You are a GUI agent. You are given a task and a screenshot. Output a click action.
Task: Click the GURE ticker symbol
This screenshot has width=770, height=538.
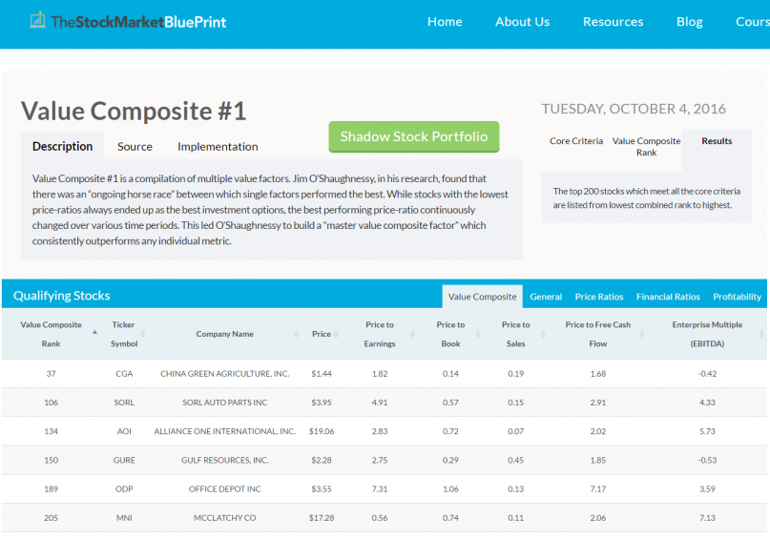(124, 461)
